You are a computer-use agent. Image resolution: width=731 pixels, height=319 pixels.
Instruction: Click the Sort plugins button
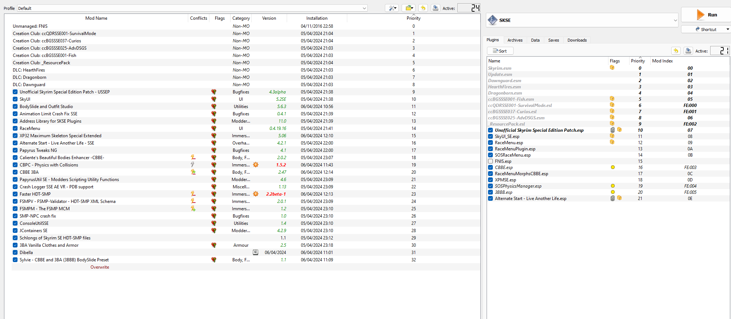point(500,51)
